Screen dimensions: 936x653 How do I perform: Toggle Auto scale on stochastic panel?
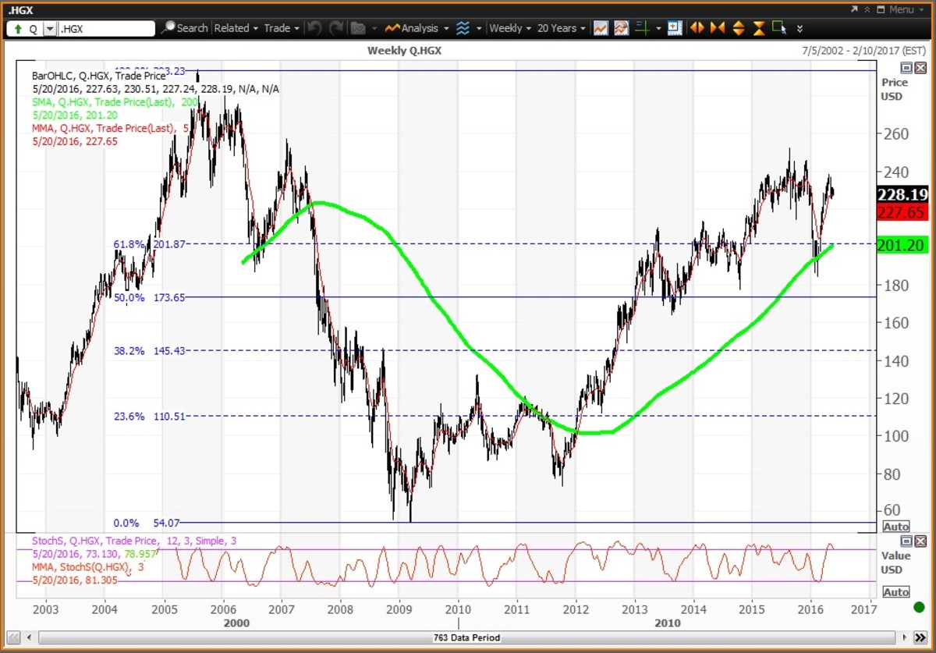click(x=896, y=592)
